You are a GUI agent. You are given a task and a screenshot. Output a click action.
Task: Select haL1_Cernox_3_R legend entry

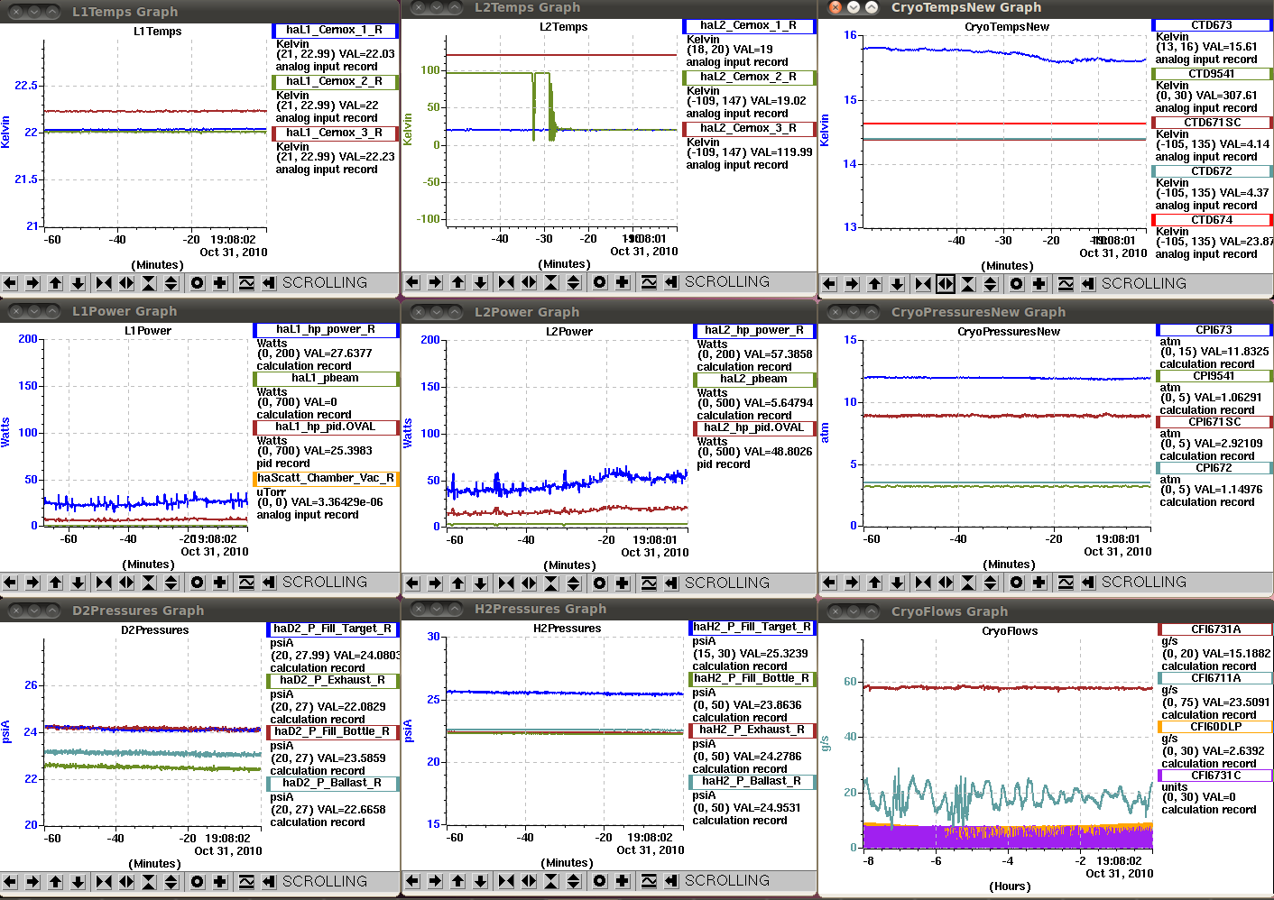[335, 133]
